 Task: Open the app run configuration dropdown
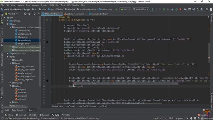click(x=125, y=9)
